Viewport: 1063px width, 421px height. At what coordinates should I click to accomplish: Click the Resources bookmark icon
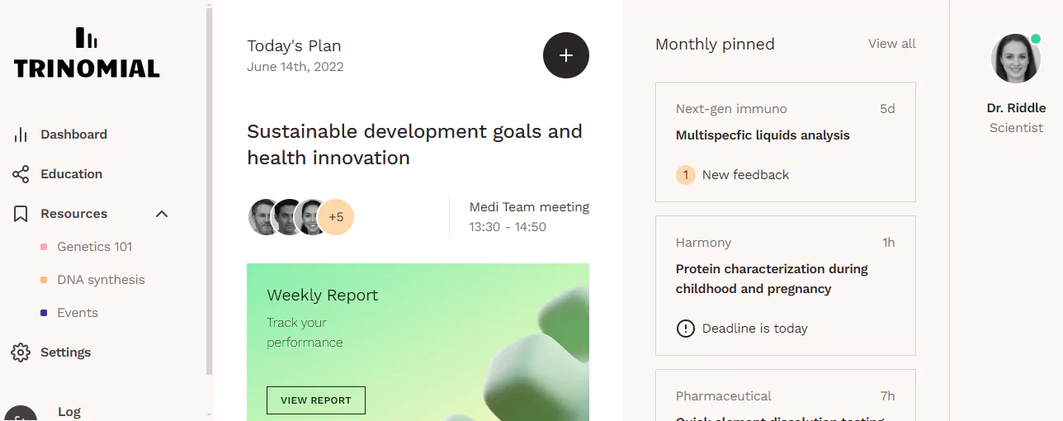click(21, 214)
